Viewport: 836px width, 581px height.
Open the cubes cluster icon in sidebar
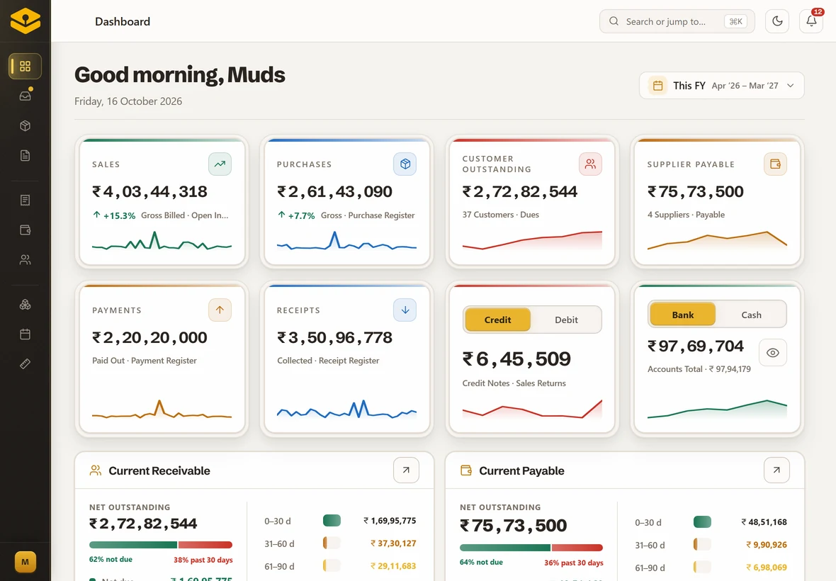[x=25, y=305]
